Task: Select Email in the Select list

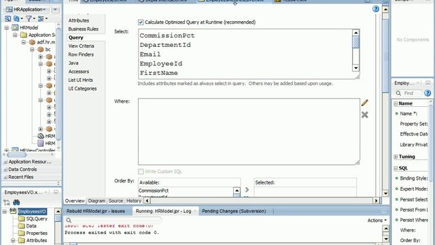Action: click(150, 54)
